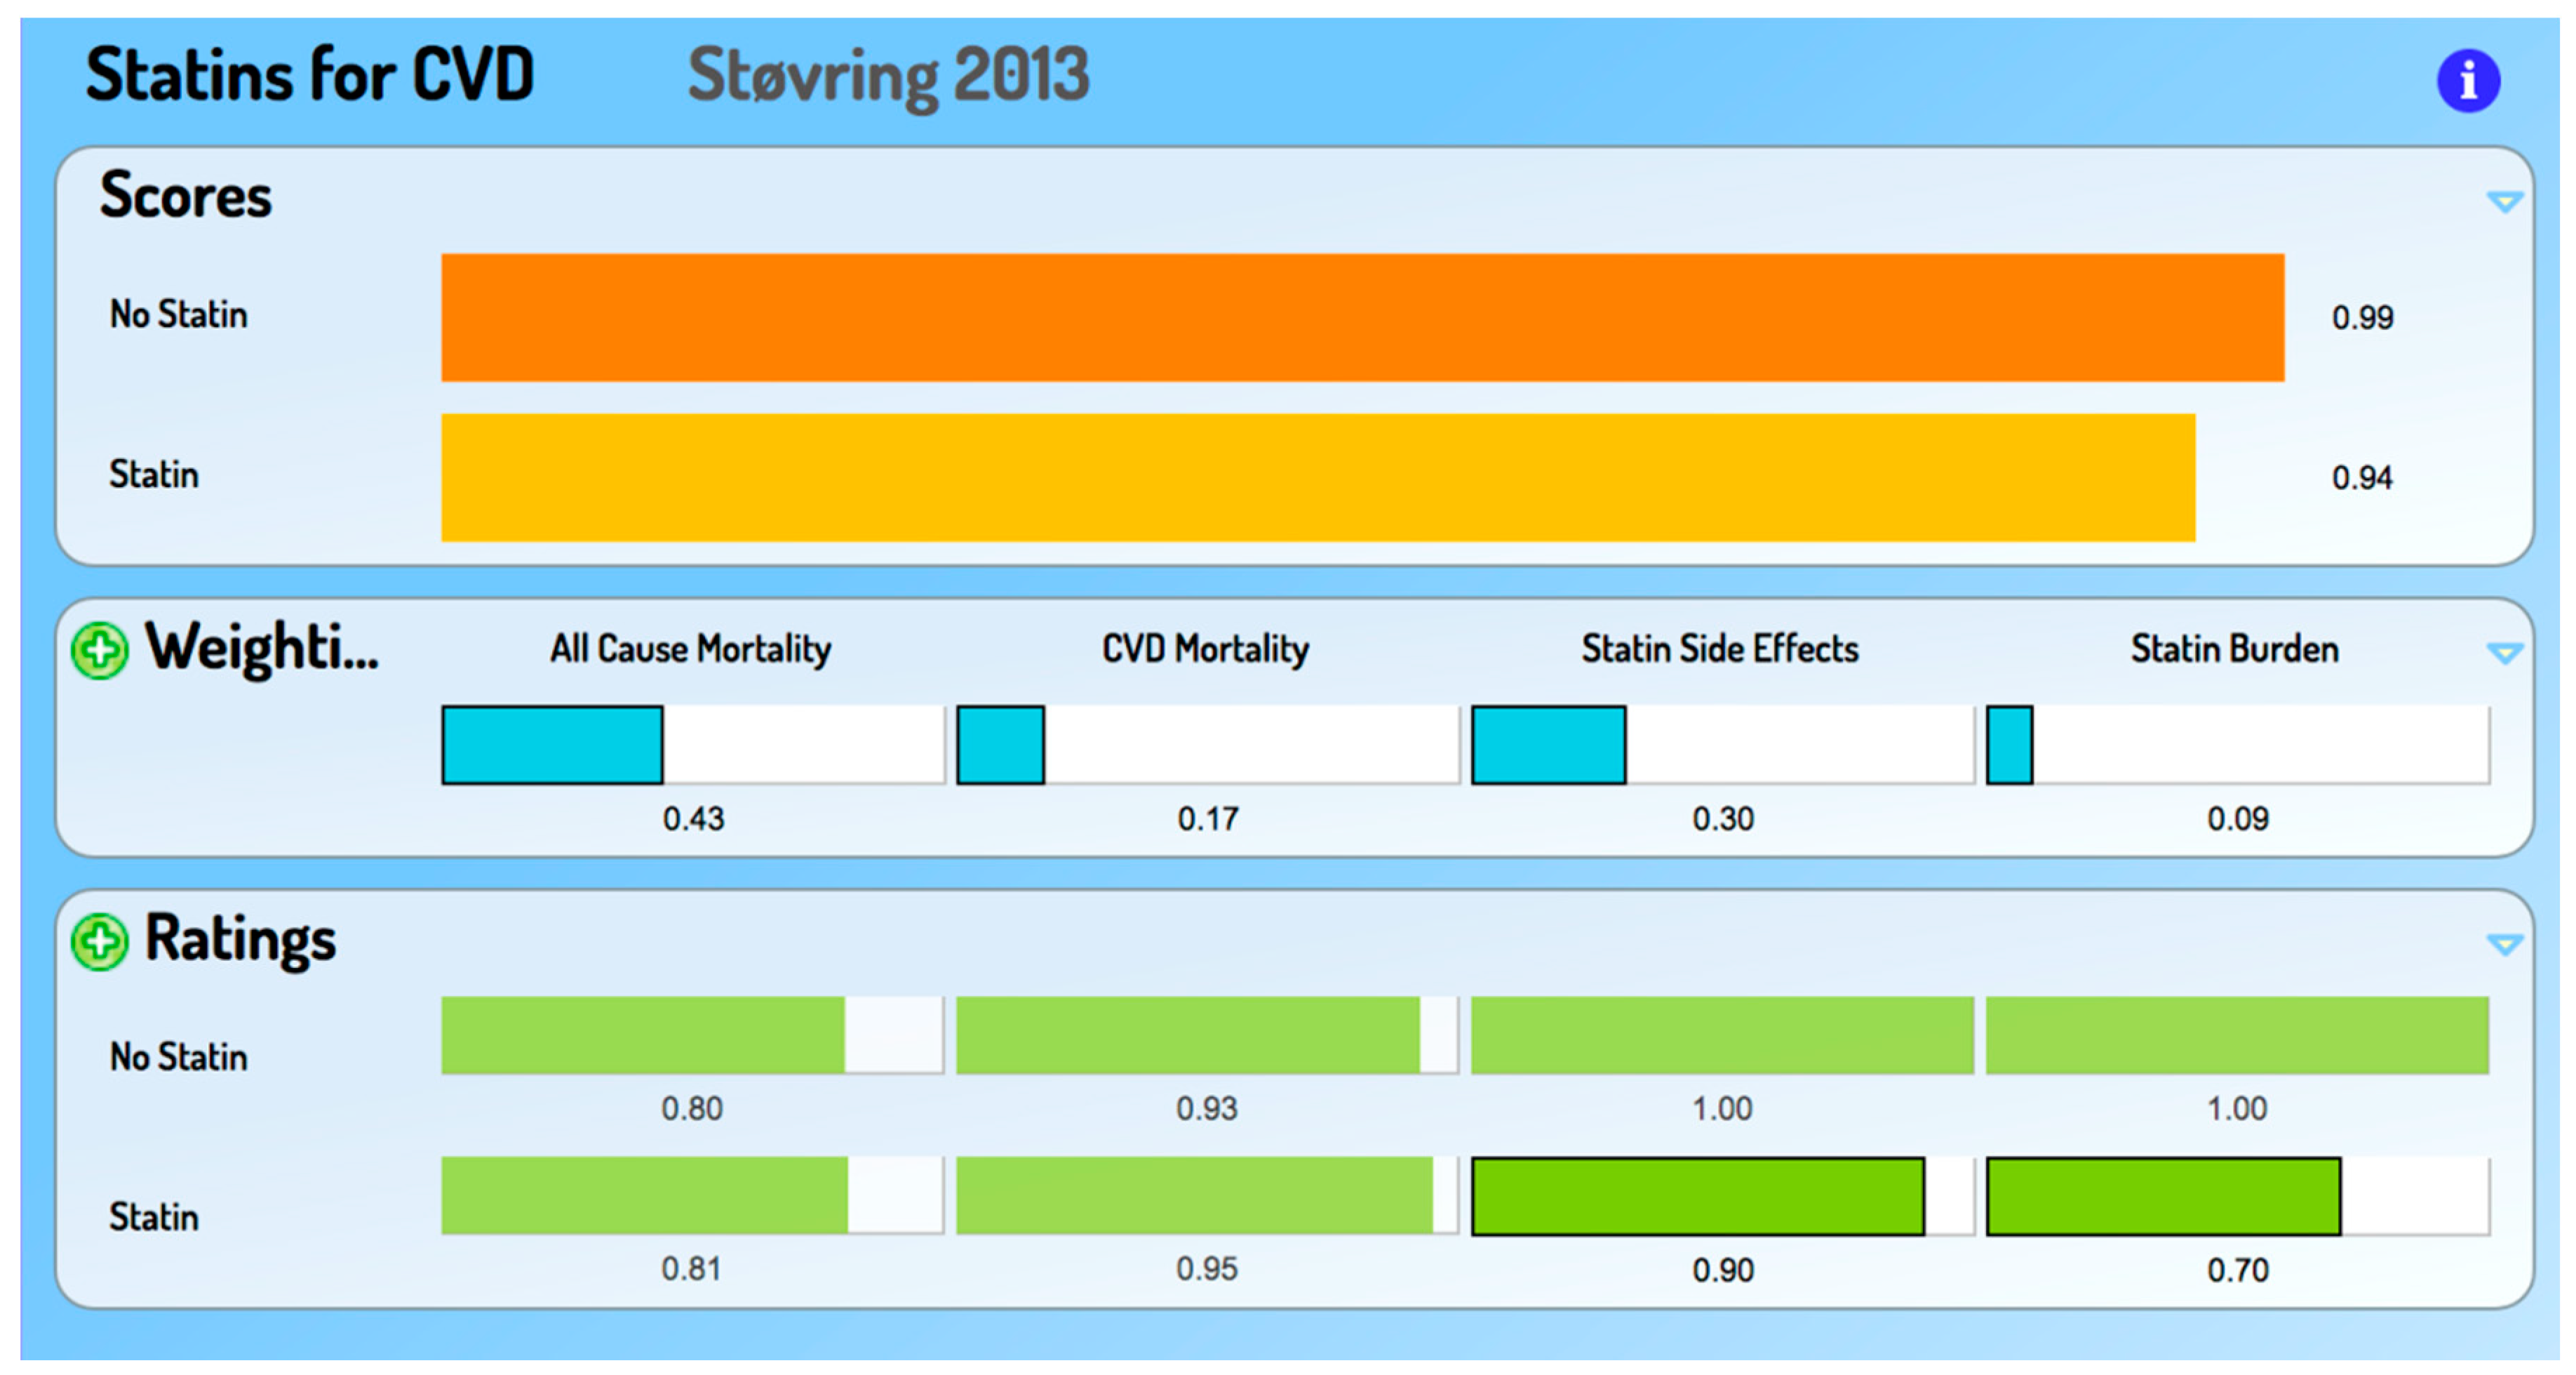
Task: Select the Statin Burden column header
Action: [x=2234, y=649]
